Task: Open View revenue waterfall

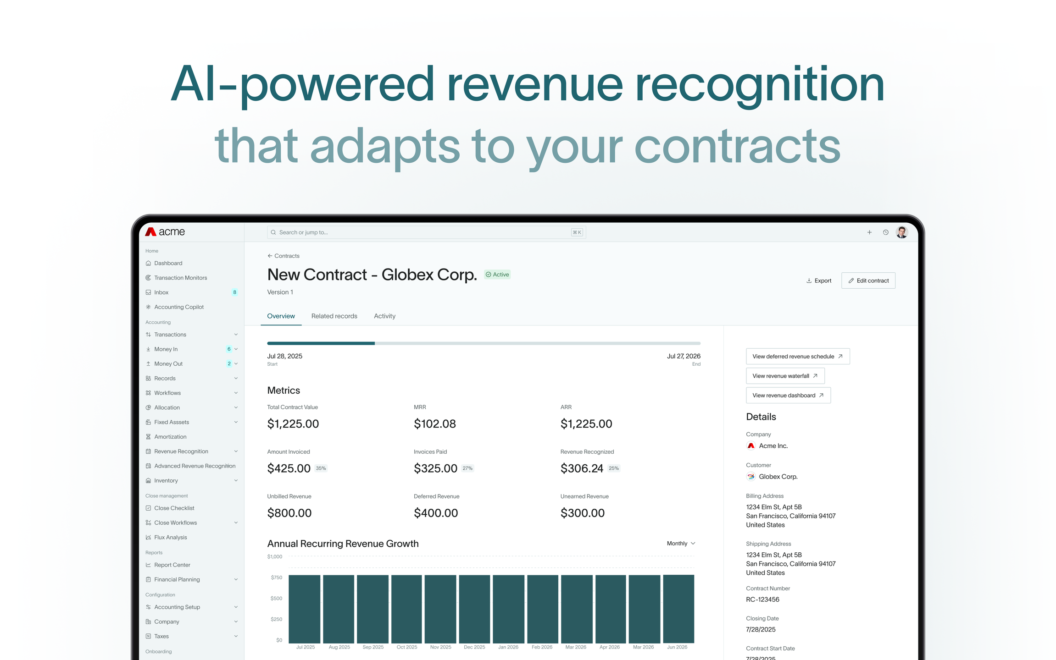Action: click(x=785, y=376)
